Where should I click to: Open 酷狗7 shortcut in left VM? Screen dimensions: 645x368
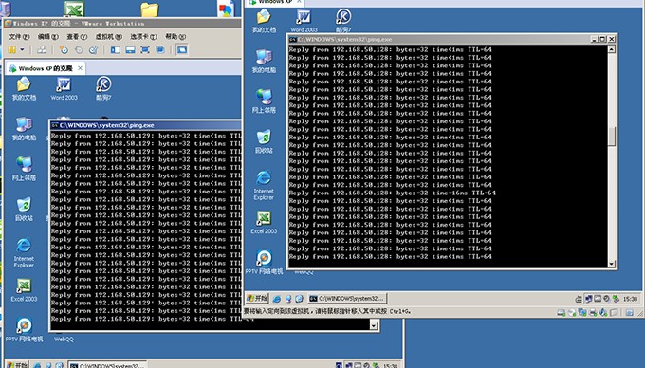pos(103,89)
